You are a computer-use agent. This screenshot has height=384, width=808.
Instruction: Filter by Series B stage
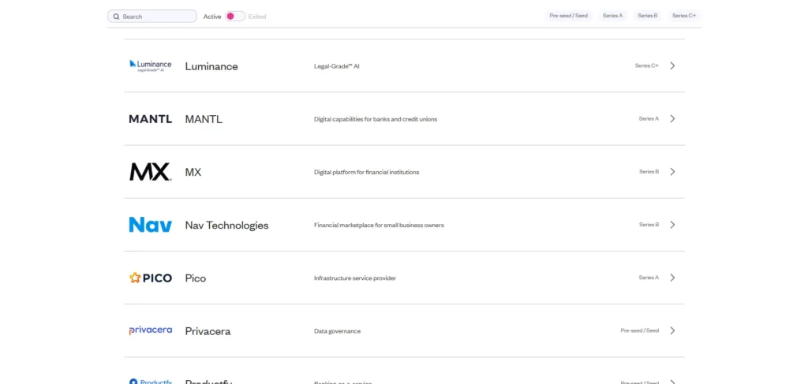point(647,16)
